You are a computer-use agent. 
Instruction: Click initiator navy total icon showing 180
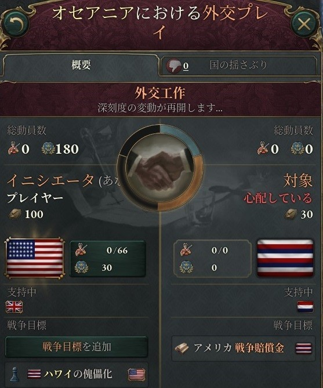tap(48, 148)
